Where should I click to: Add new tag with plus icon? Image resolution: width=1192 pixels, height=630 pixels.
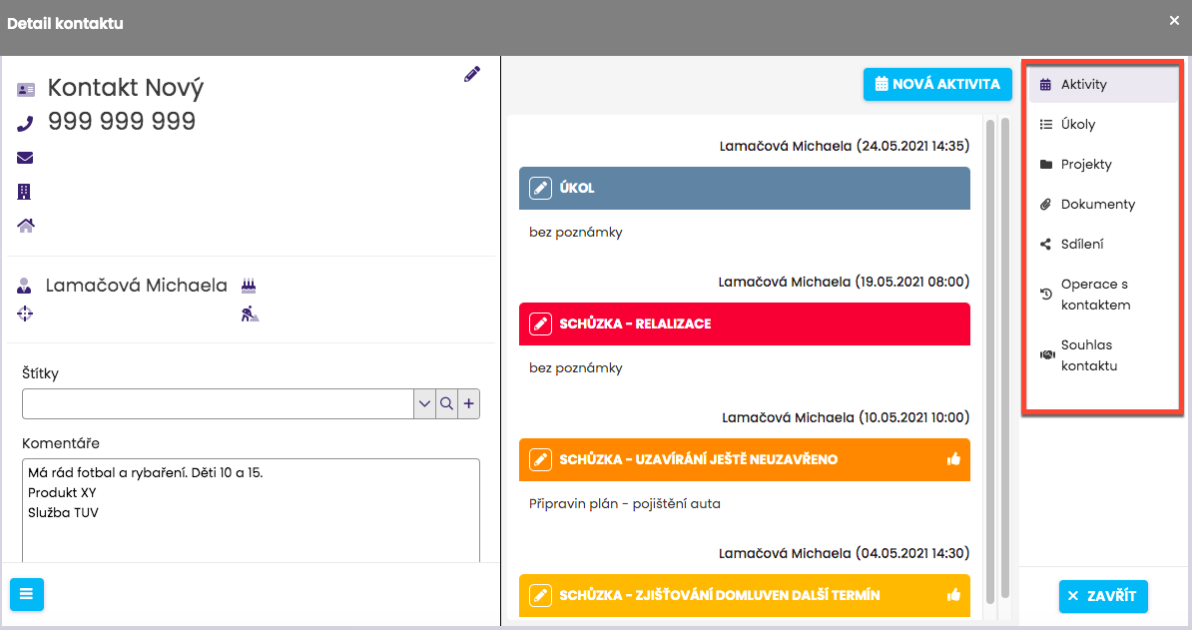(469, 403)
